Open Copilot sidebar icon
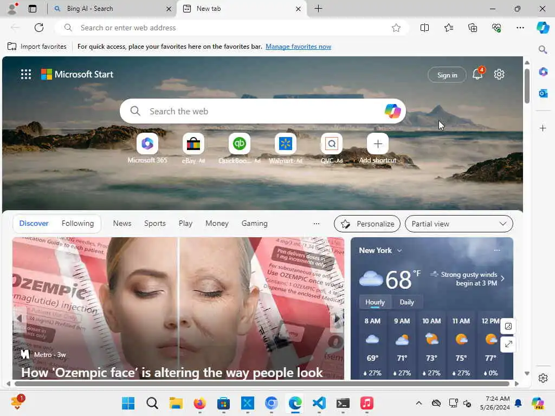555x416 pixels. [x=543, y=28]
